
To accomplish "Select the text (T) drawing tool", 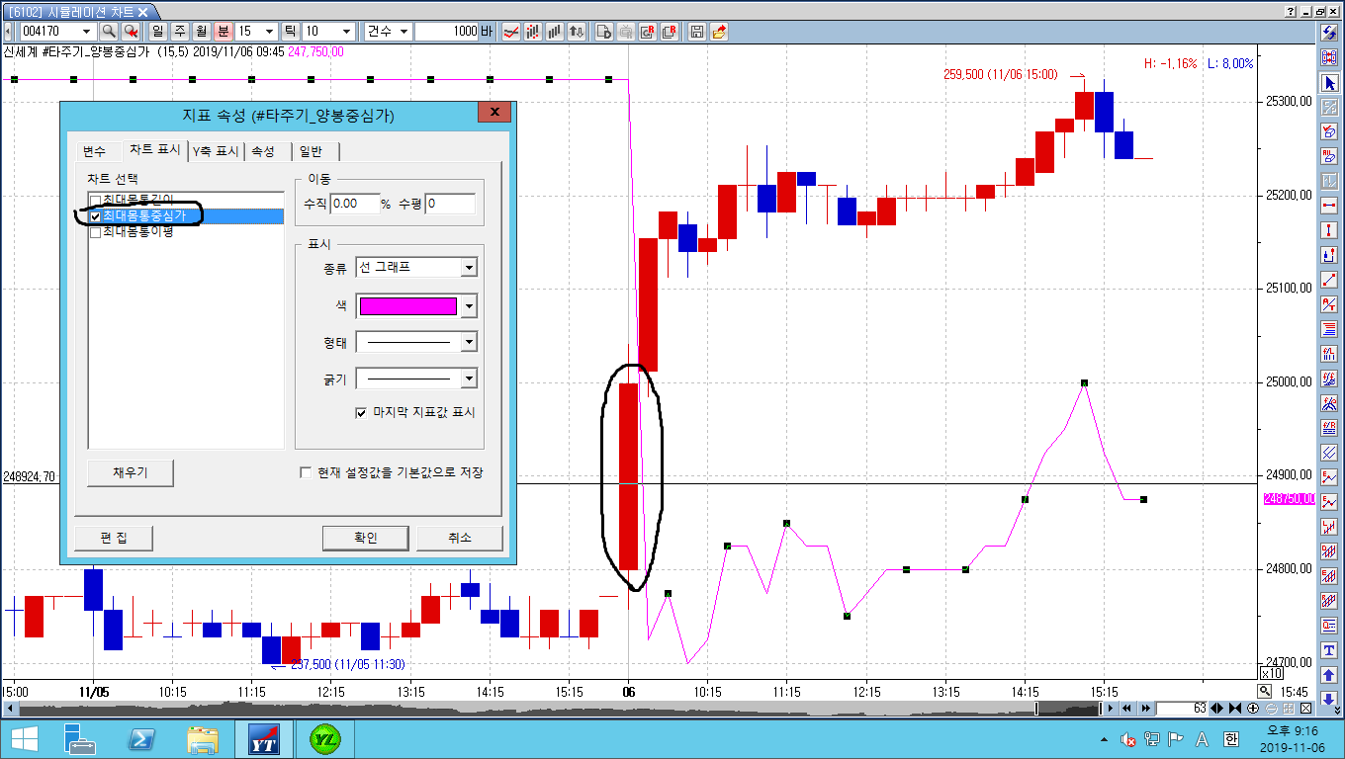I will 1329,650.
